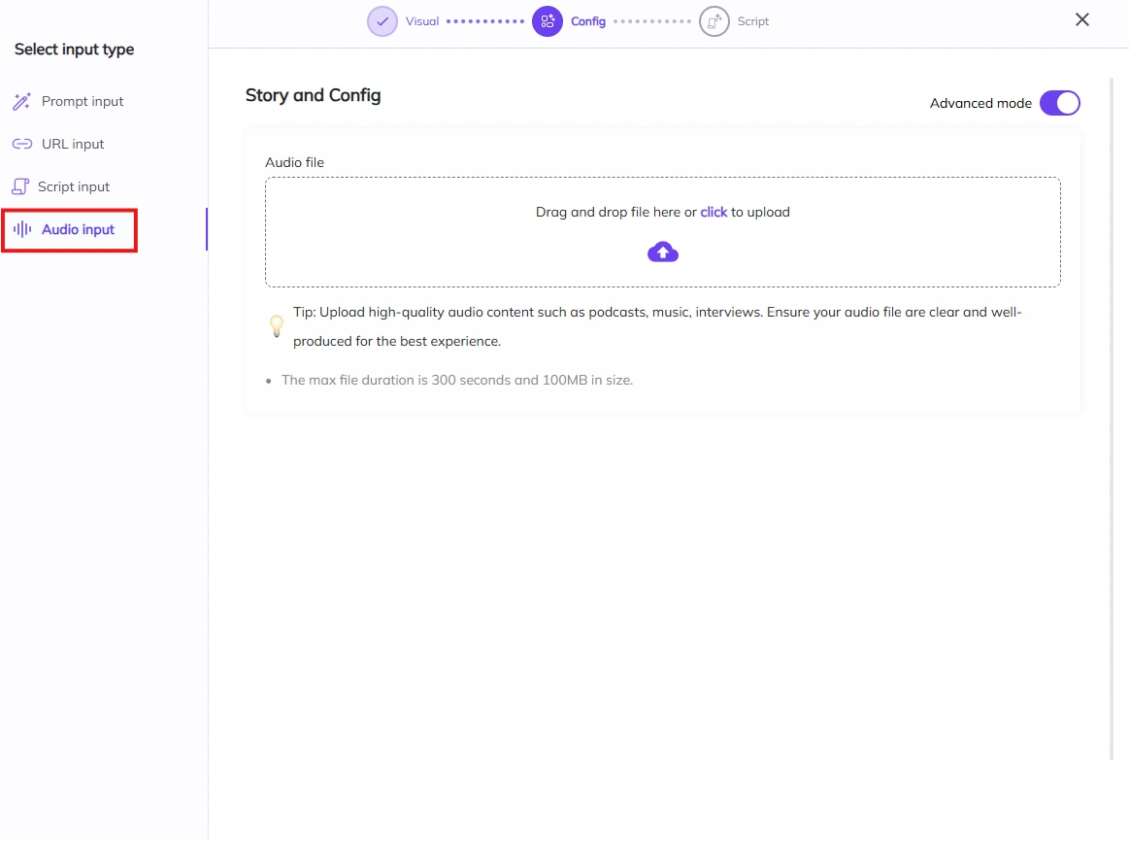Jump to the Script step label
Screen dimensions: 1129x841
[753, 21]
